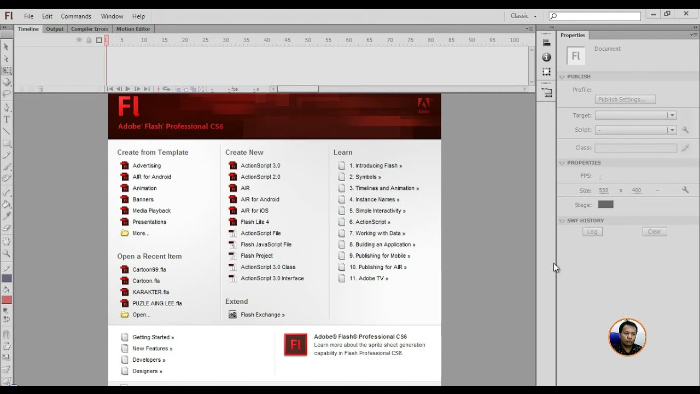This screenshot has width=700, height=394.
Task: Open the Timeline panel options menu
Action: click(529, 29)
